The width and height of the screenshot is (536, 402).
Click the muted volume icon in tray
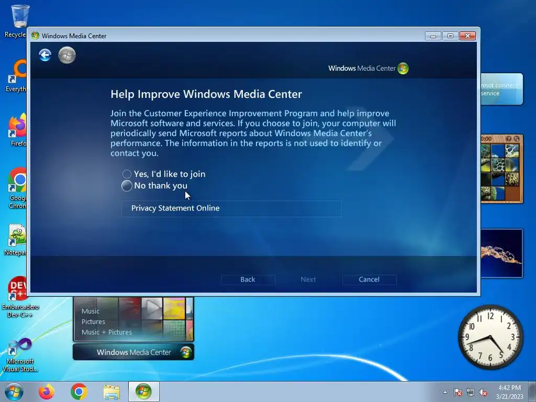pyautogui.click(x=483, y=392)
